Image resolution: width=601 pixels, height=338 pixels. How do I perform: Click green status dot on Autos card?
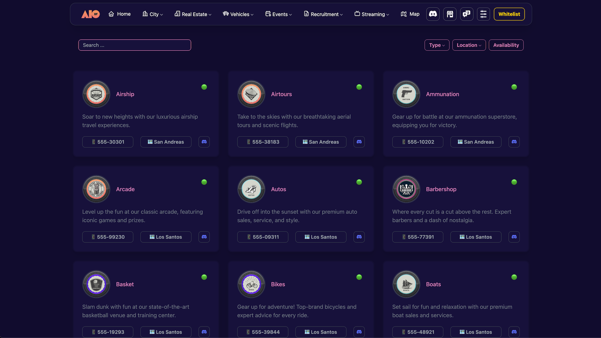[359, 182]
